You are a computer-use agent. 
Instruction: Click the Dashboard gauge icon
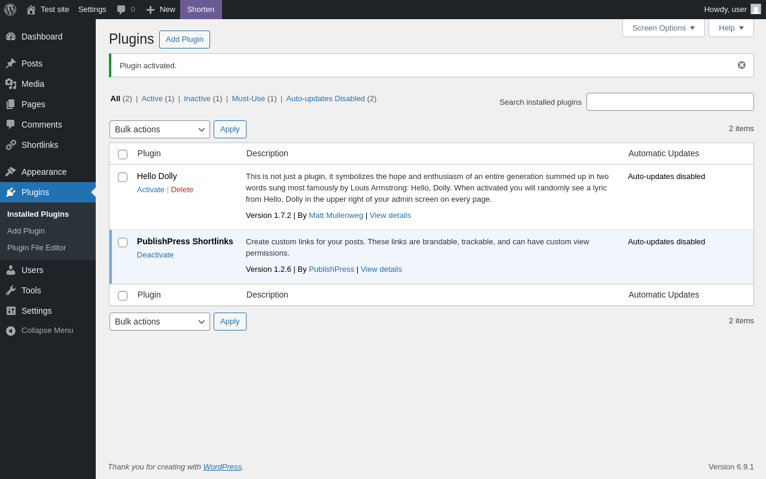point(11,37)
